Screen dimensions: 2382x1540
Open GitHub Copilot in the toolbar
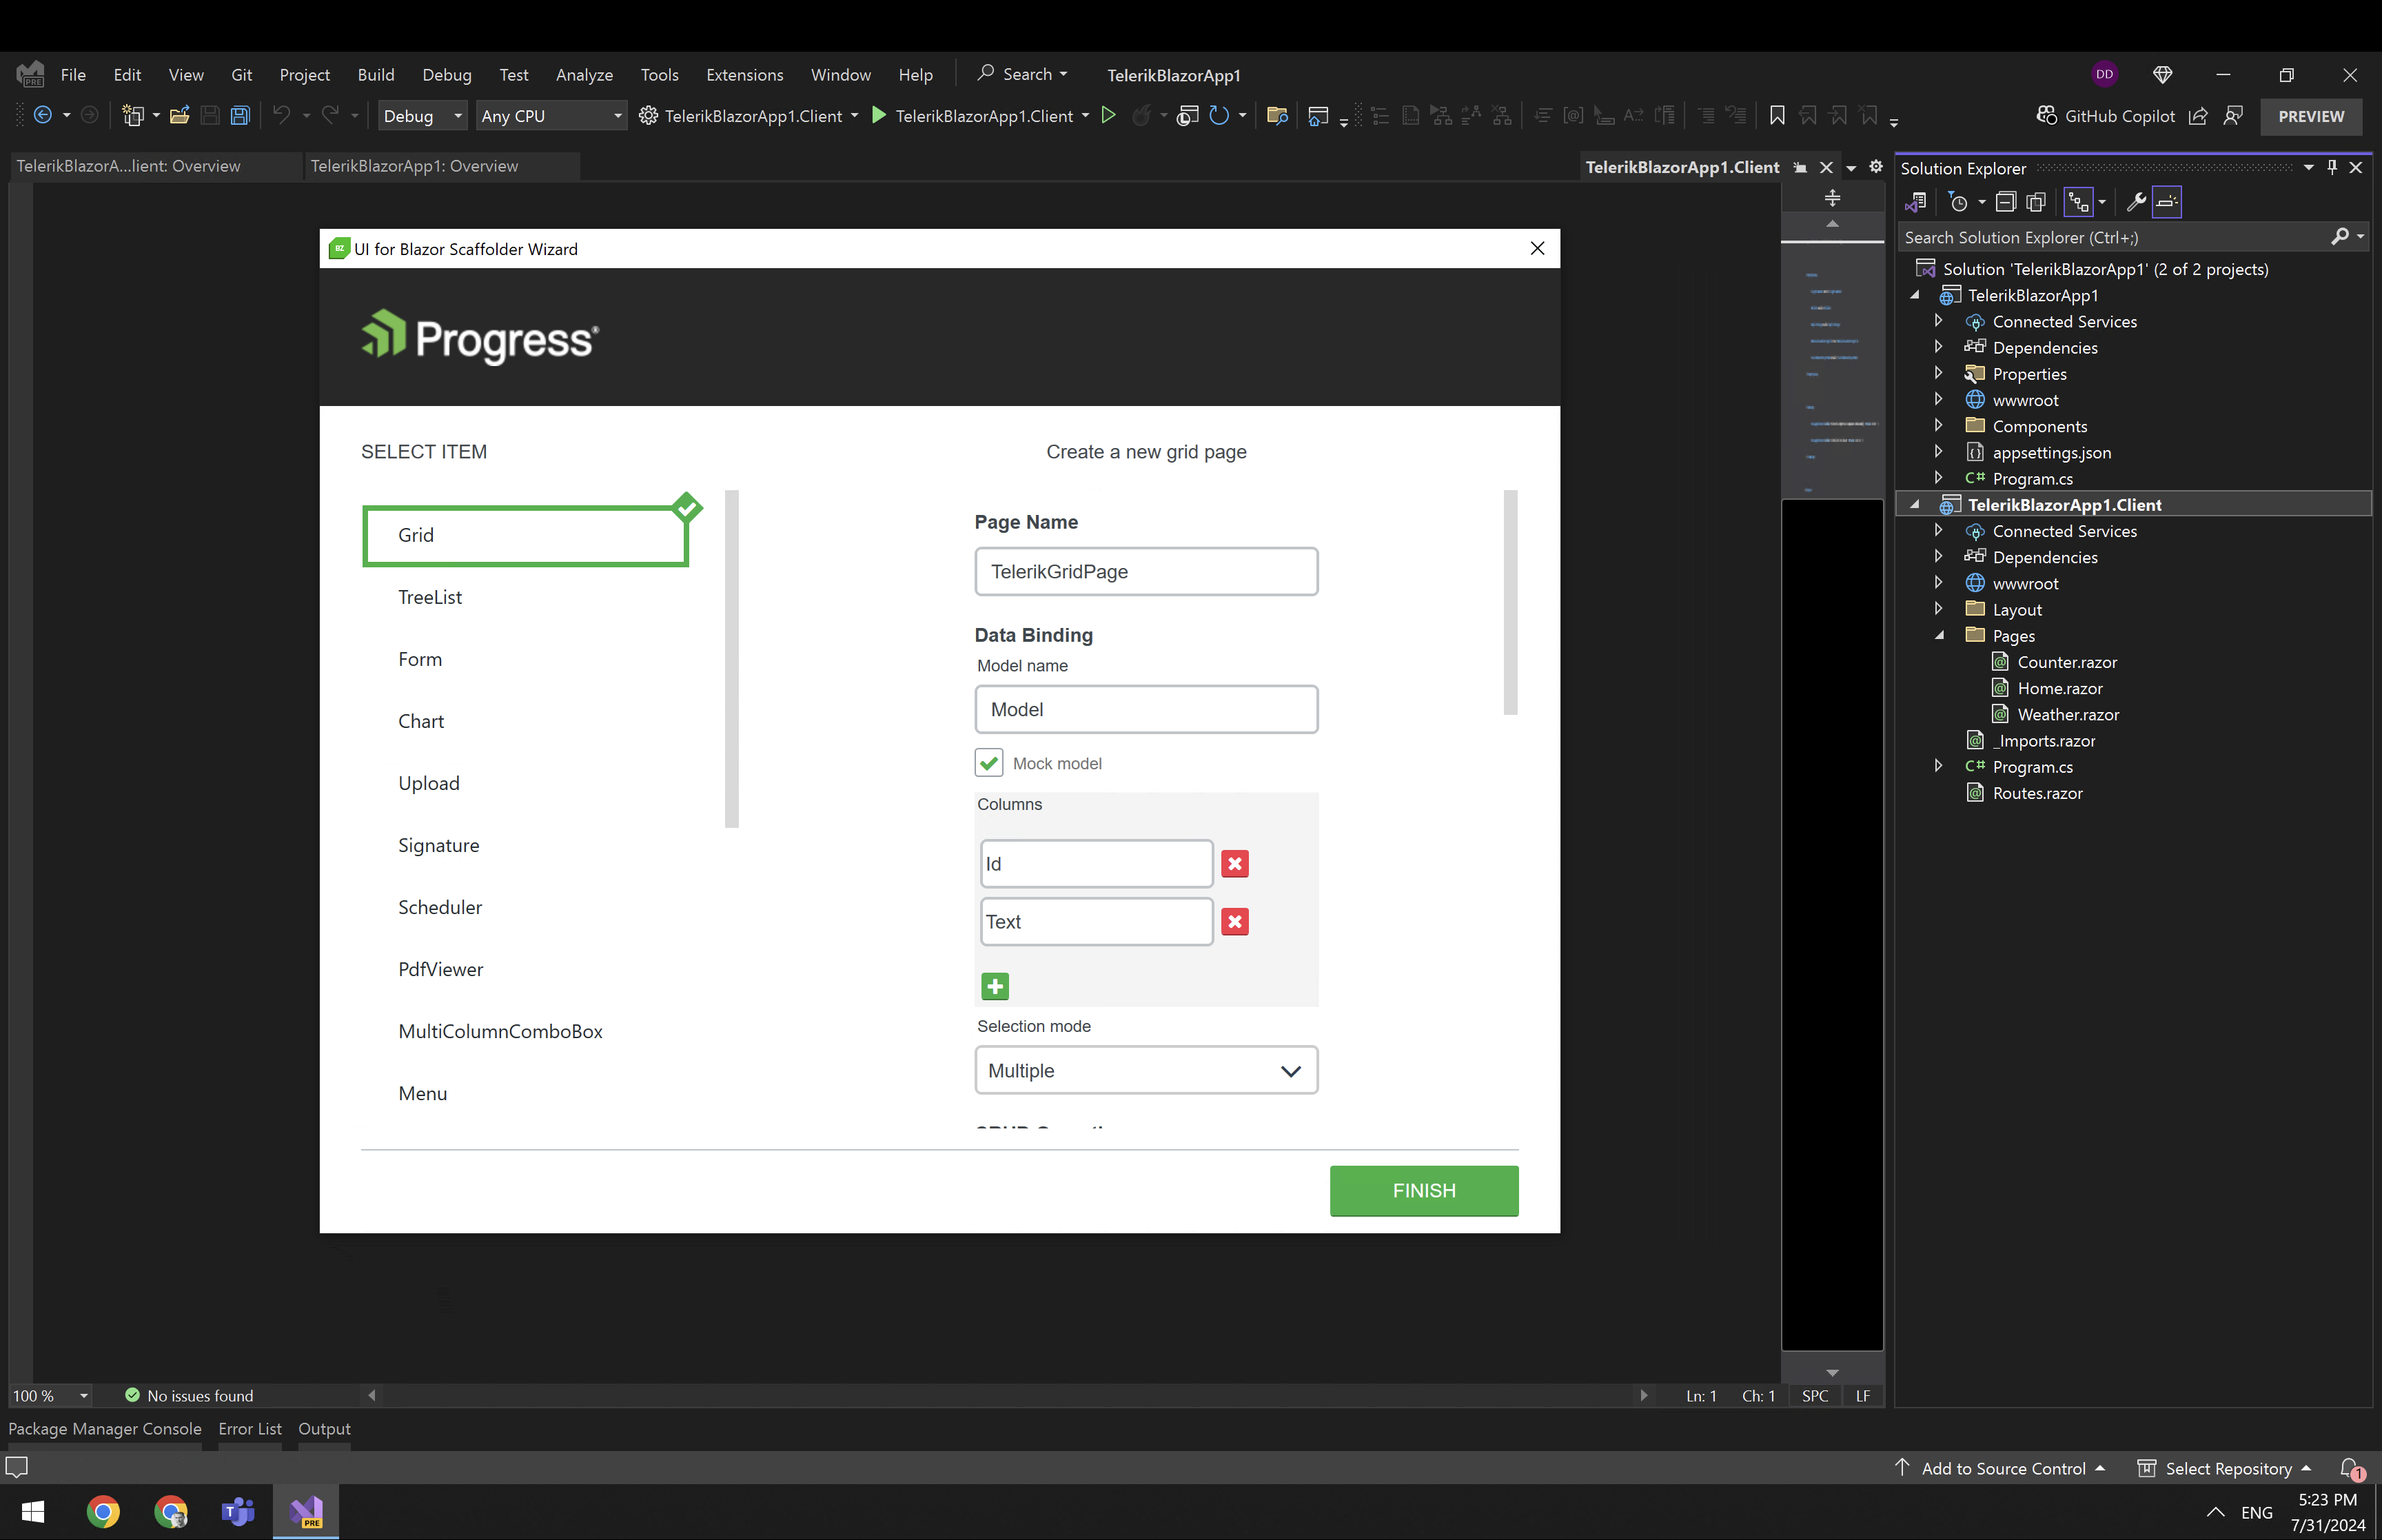pos(2106,116)
